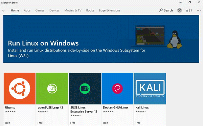
Task: Switch to the Apps tab
Action: click(27, 10)
